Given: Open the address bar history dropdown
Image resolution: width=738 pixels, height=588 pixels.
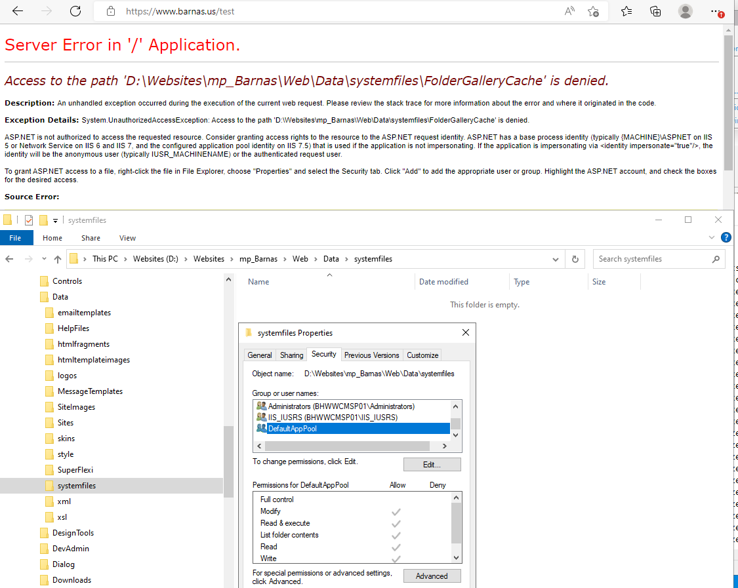Looking at the screenshot, I should (x=556, y=259).
